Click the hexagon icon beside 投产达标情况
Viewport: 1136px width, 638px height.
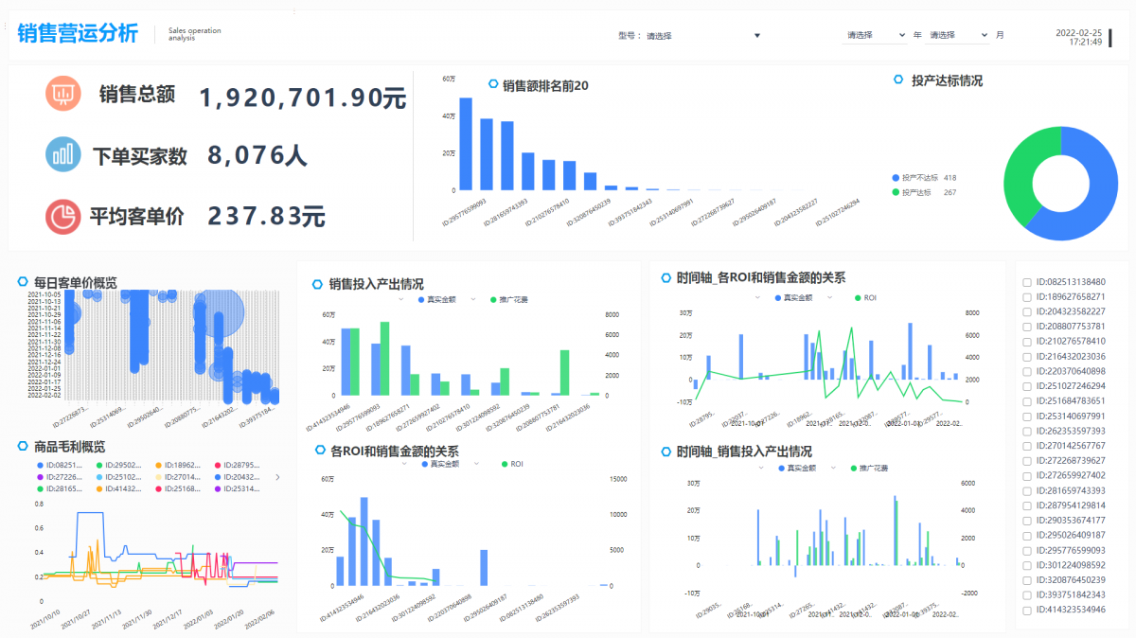tap(898, 80)
